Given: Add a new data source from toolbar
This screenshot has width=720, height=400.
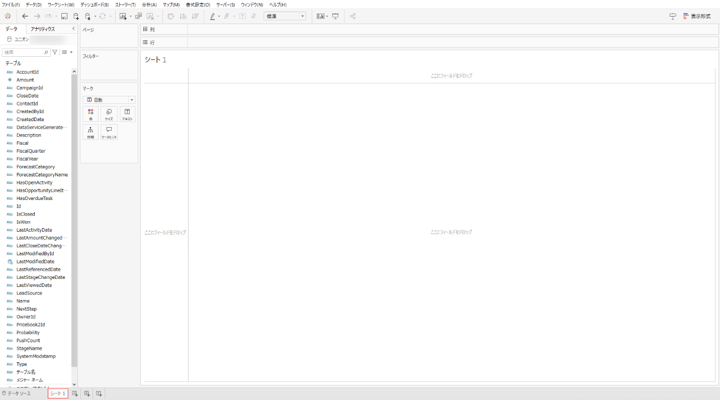Looking at the screenshot, I should point(76,16).
